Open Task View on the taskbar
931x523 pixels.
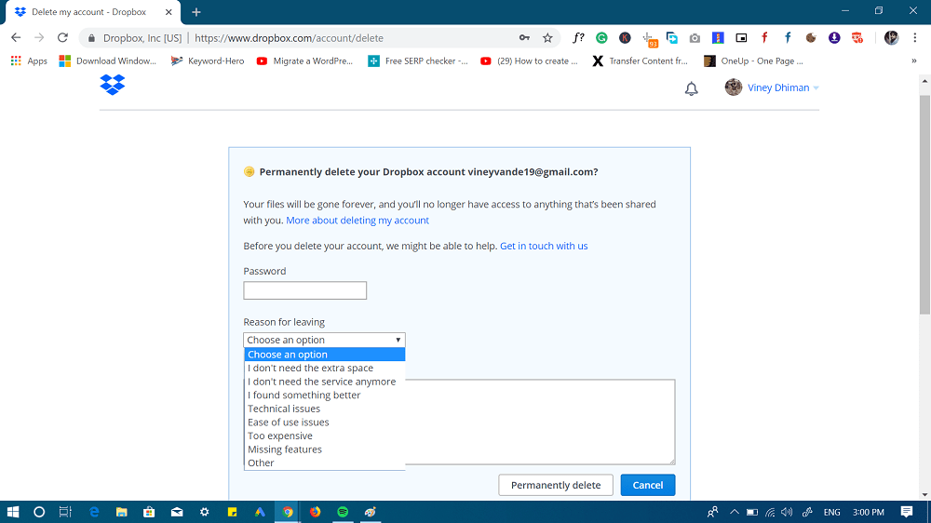pyautogui.click(x=65, y=512)
